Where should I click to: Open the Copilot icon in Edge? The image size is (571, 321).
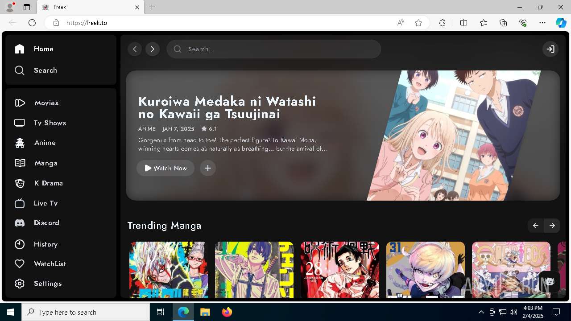coord(561,23)
